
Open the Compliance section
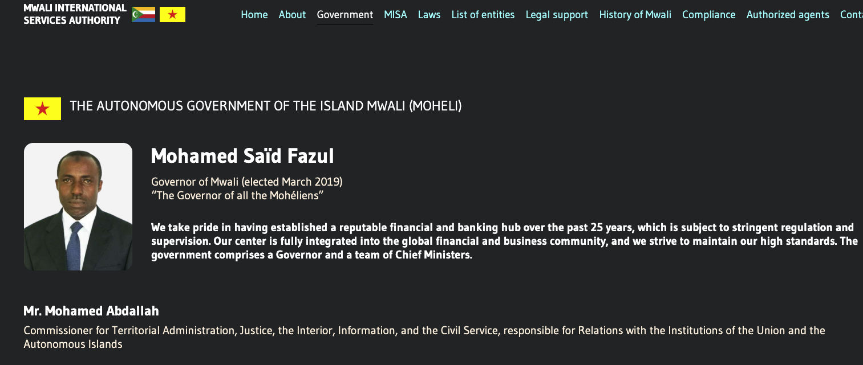click(x=708, y=15)
